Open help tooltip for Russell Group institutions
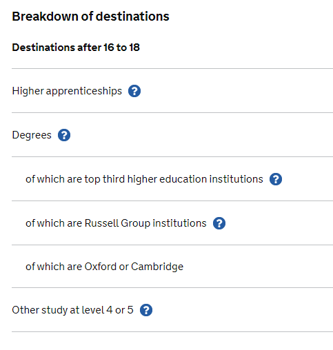This screenshot has width=333, height=350. (219, 223)
